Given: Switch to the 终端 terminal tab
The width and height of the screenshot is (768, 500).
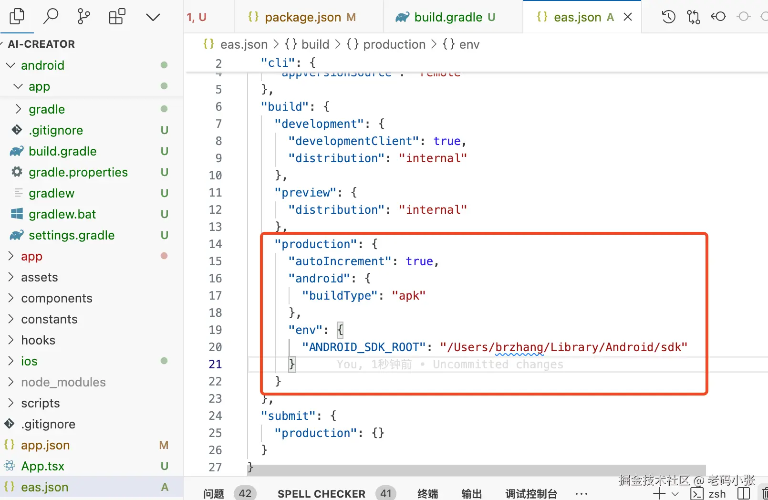Looking at the screenshot, I should tap(427, 493).
